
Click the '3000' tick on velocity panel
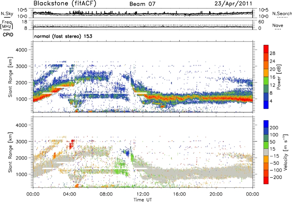(21, 141)
